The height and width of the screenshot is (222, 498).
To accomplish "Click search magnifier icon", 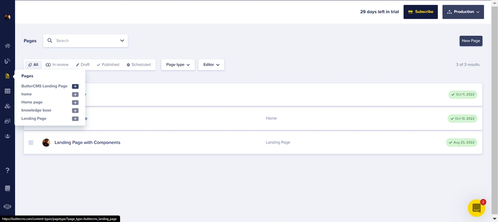I will click(50, 41).
